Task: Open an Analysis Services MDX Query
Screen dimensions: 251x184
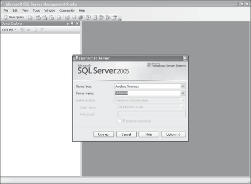Action: click(38, 17)
